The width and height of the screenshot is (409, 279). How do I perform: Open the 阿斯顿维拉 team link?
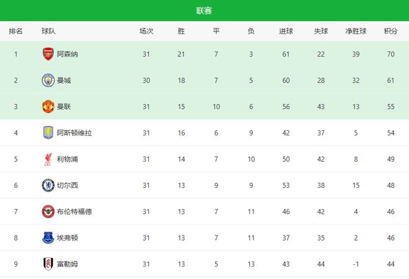(x=74, y=133)
